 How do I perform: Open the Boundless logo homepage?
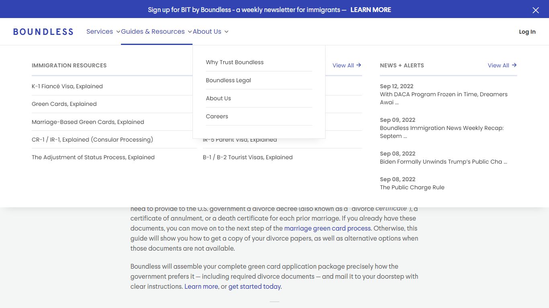[x=43, y=32]
